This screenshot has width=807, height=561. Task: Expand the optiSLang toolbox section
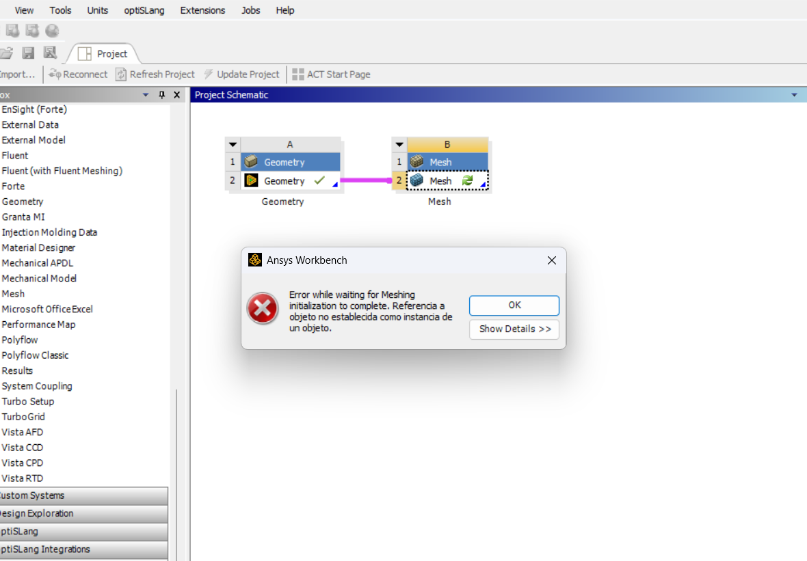(x=84, y=532)
